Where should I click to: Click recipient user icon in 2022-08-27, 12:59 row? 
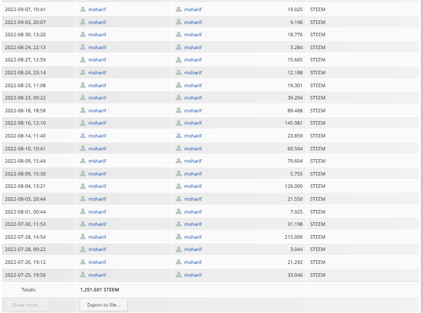[x=179, y=60]
